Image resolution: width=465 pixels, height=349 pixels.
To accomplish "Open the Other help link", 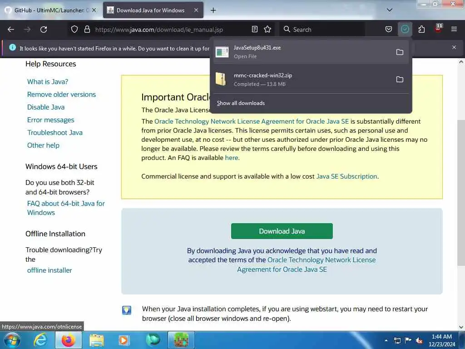I will [x=43, y=145].
